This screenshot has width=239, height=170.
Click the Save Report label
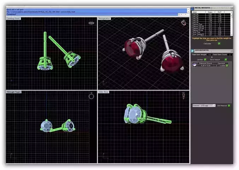point(215,60)
